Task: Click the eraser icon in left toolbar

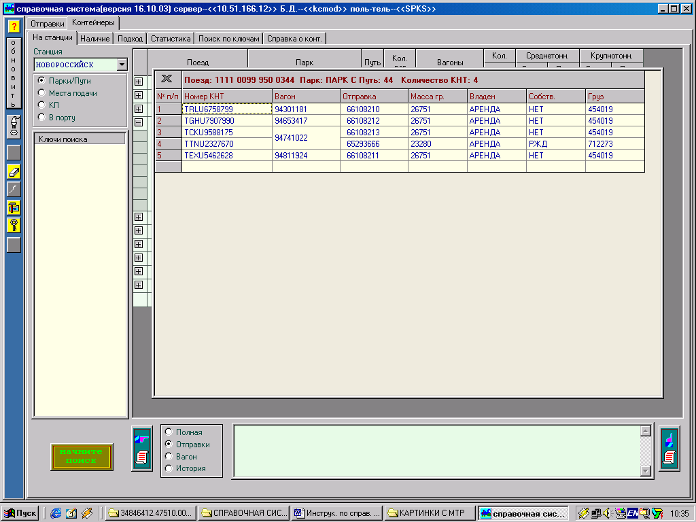Action: (14, 171)
